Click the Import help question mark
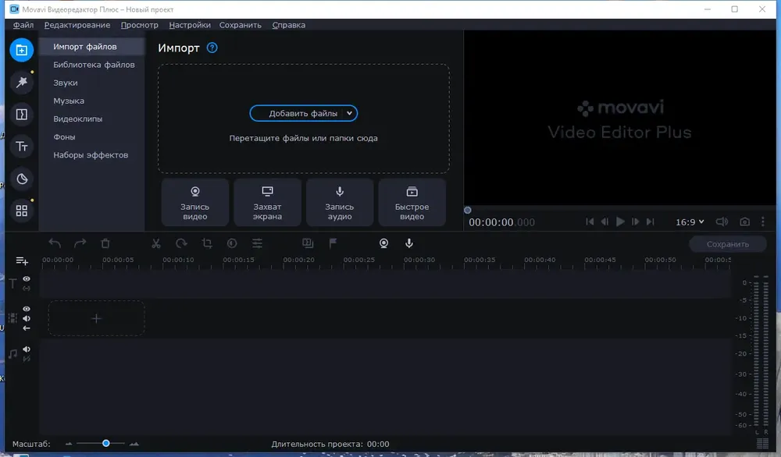Image resolution: width=781 pixels, height=457 pixels. pos(212,48)
